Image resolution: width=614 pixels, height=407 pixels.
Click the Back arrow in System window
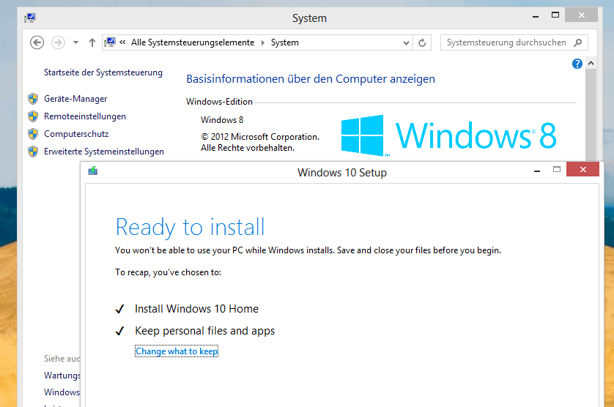point(37,42)
